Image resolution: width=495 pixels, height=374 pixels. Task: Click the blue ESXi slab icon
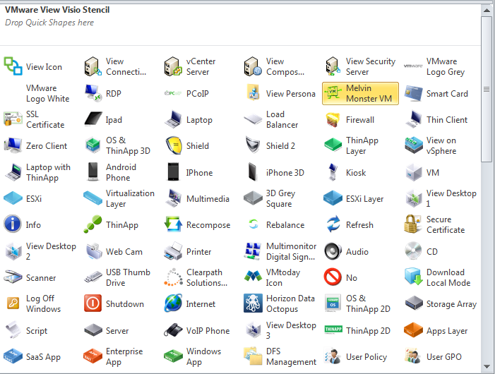13,198
